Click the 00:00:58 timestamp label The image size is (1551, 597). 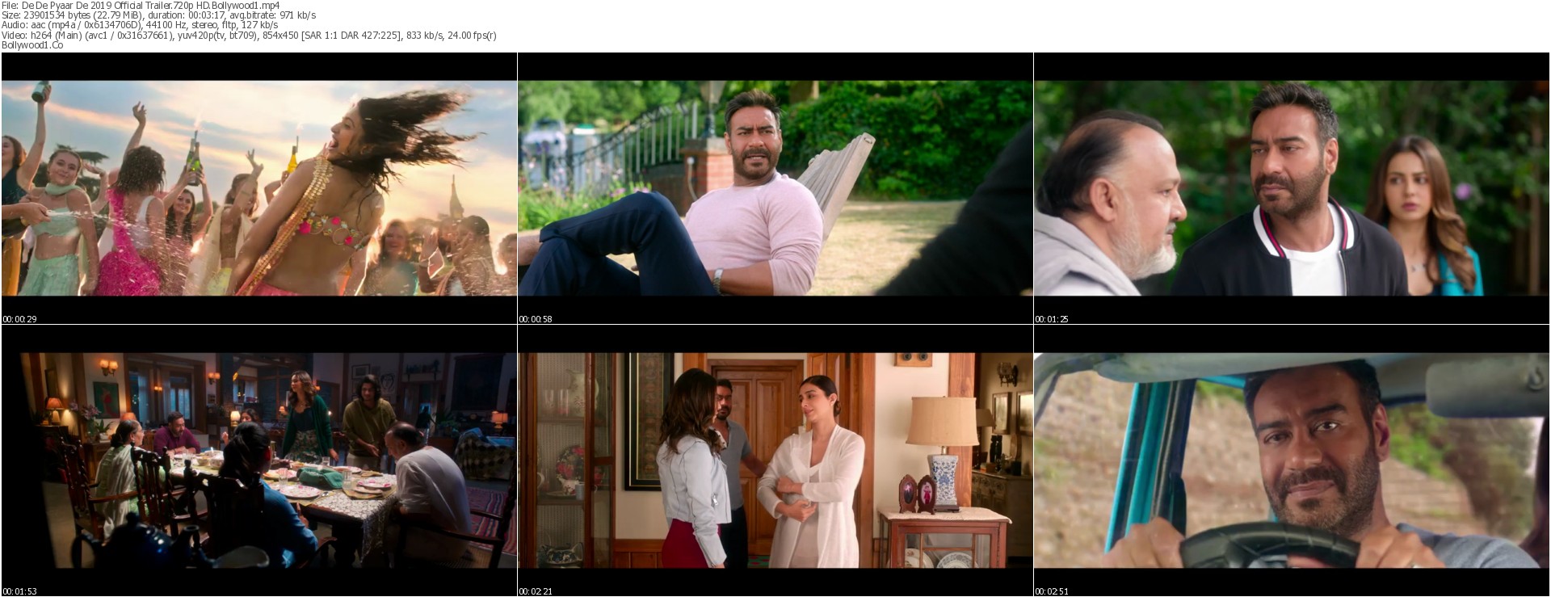pyautogui.click(x=536, y=319)
